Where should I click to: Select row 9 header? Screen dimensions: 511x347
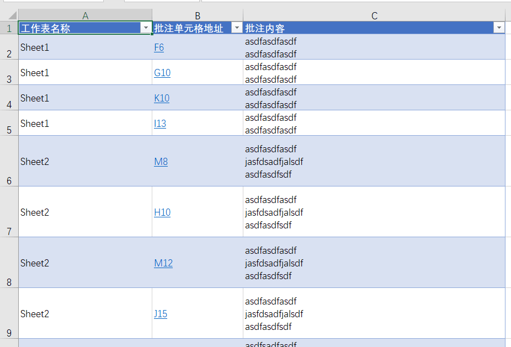(x=9, y=314)
